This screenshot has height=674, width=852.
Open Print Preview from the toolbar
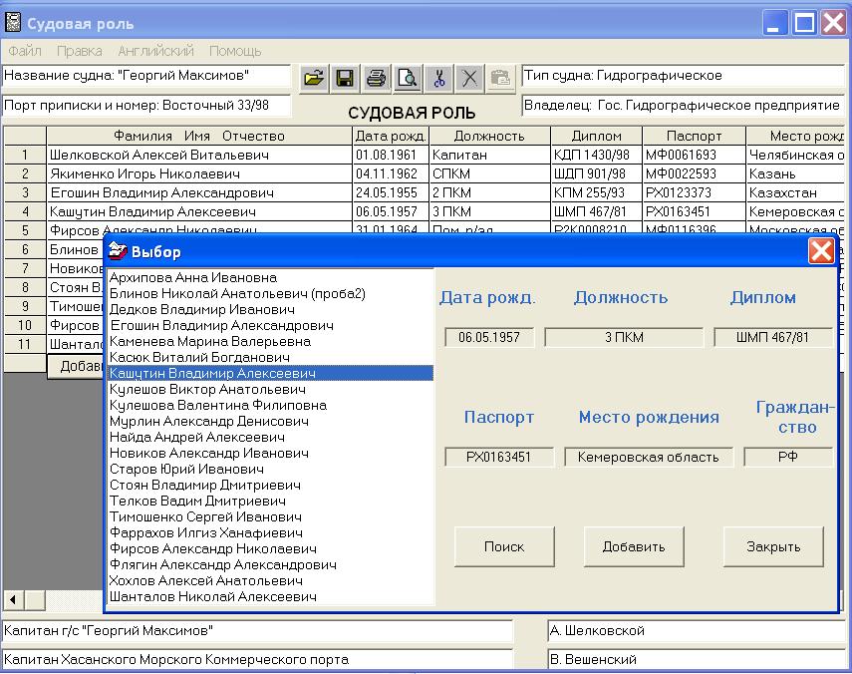pos(408,79)
